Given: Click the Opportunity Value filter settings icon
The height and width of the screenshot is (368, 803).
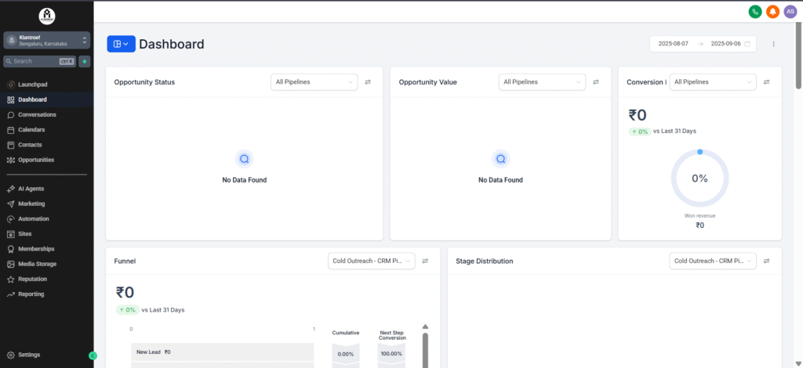Looking at the screenshot, I should [x=596, y=81].
